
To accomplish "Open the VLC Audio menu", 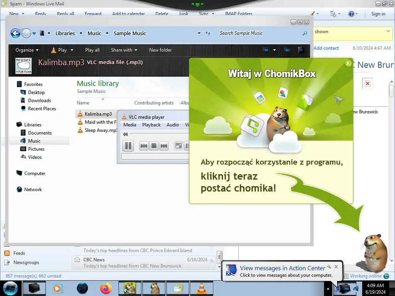I will click(x=172, y=125).
